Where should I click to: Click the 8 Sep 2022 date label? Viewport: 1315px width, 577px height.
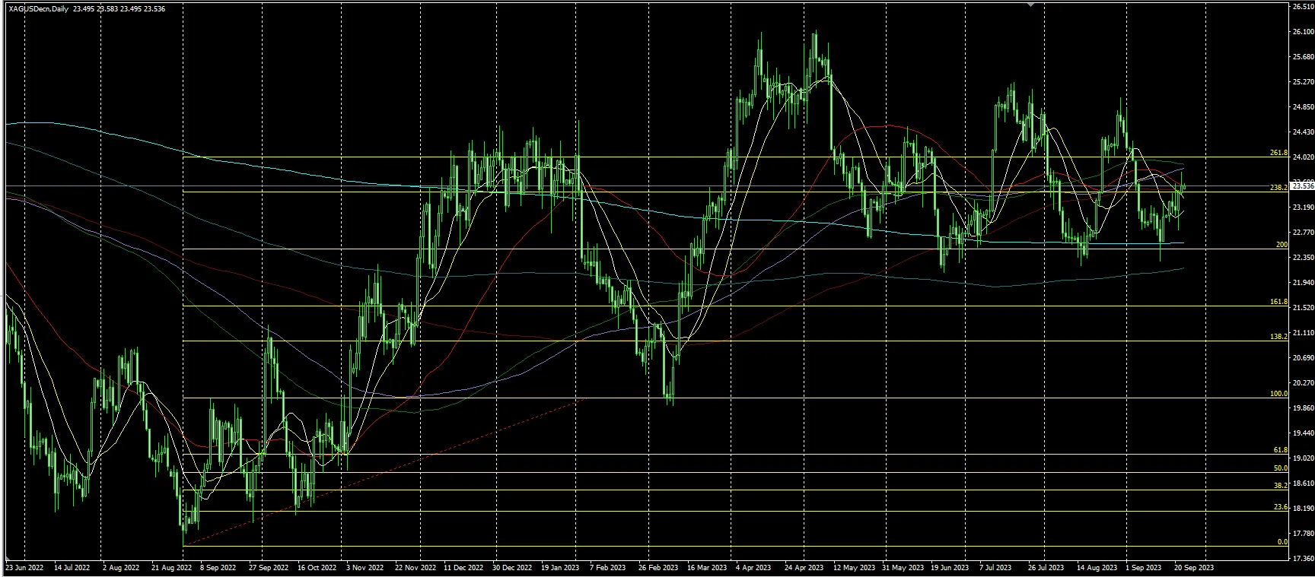pyautogui.click(x=219, y=567)
